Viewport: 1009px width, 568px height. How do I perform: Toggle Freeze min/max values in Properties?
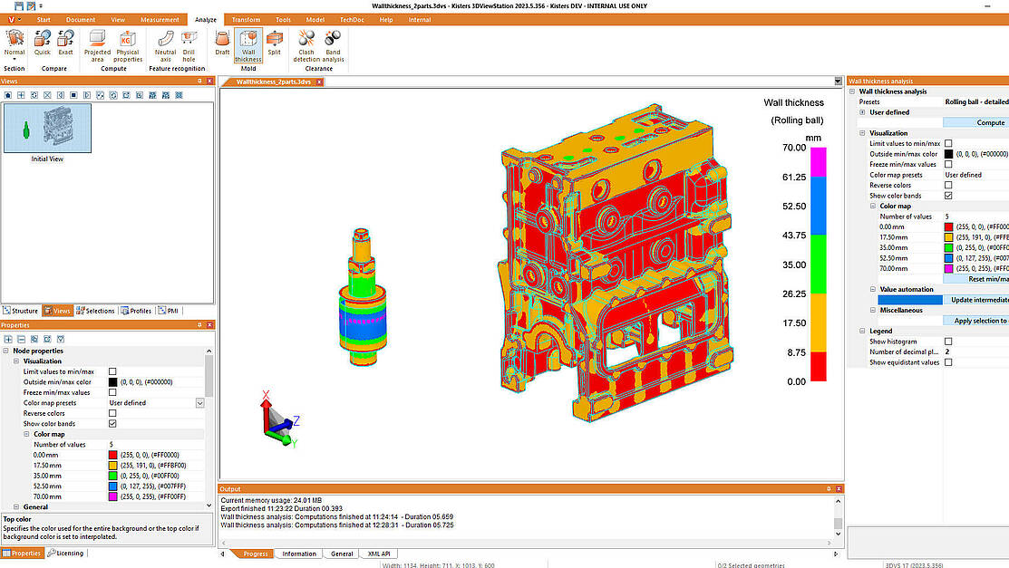pos(112,392)
